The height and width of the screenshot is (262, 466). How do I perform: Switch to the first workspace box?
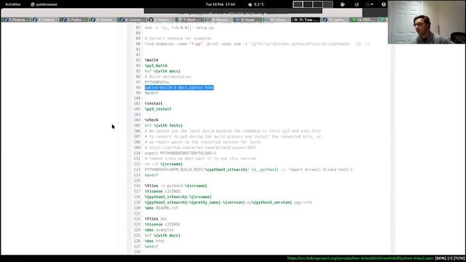tap(298, 4)
